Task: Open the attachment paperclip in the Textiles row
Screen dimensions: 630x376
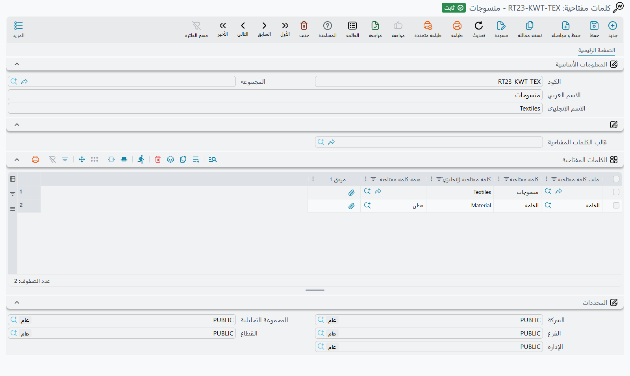Action: tap(351, 192)
